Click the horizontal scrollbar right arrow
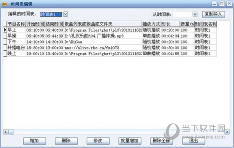 227,132
